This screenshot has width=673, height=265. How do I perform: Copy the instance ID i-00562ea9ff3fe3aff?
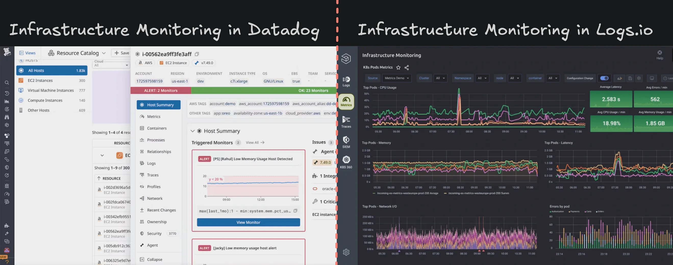[197, 54]
